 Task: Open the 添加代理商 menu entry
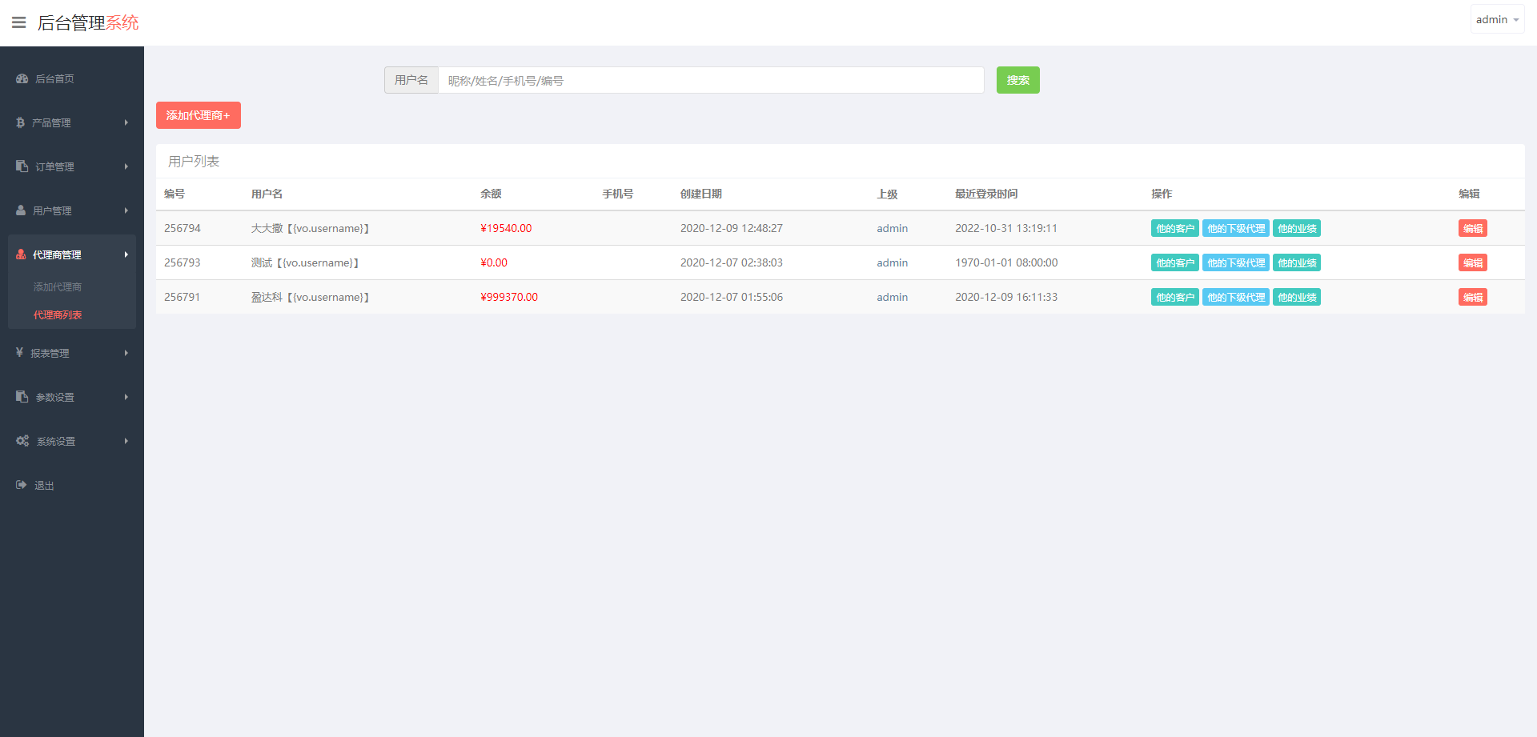(x=57, y=286)
